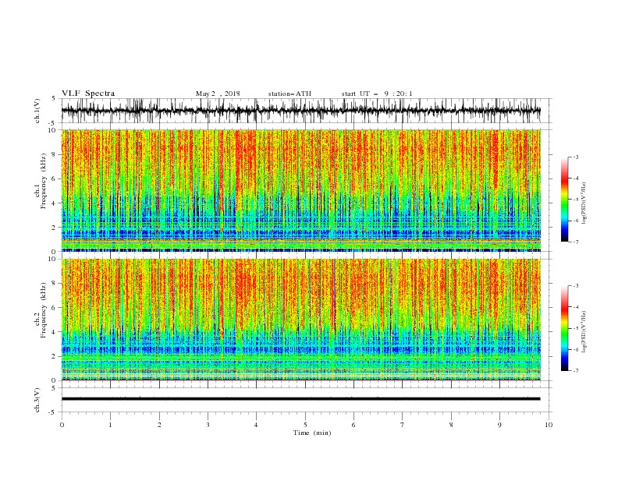Click time axis tick label '2'
The image size is (618, 477).
tap(159, 425)
